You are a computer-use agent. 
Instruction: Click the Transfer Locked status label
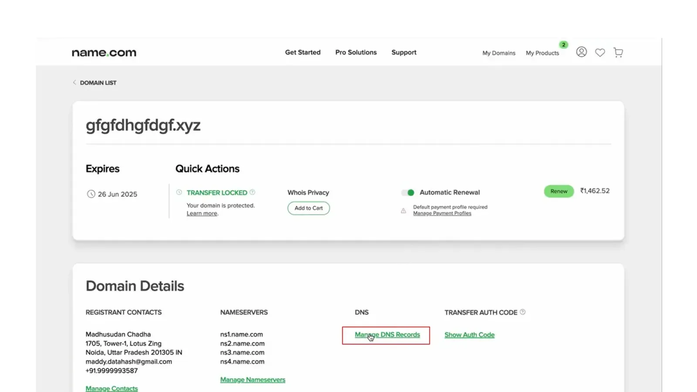point(217,193)
